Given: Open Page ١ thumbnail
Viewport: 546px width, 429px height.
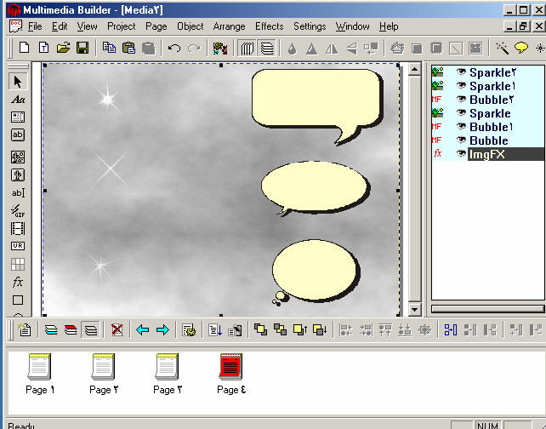Looking at the screenshot, I should point(40,374).
